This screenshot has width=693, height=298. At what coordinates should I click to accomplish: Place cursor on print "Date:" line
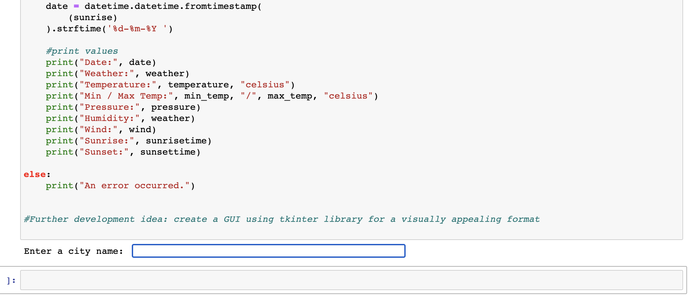pyautogui.click(x=100, y=62)
